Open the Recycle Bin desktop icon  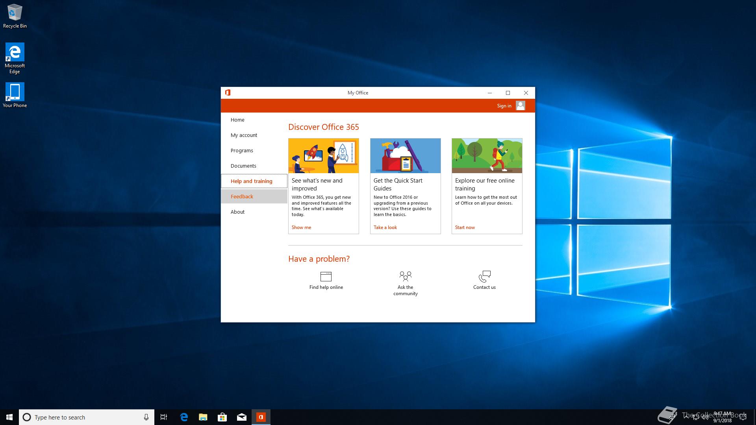tap(15, 16)
